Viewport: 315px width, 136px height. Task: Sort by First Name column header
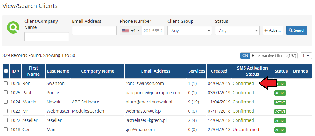click(33, 71)
